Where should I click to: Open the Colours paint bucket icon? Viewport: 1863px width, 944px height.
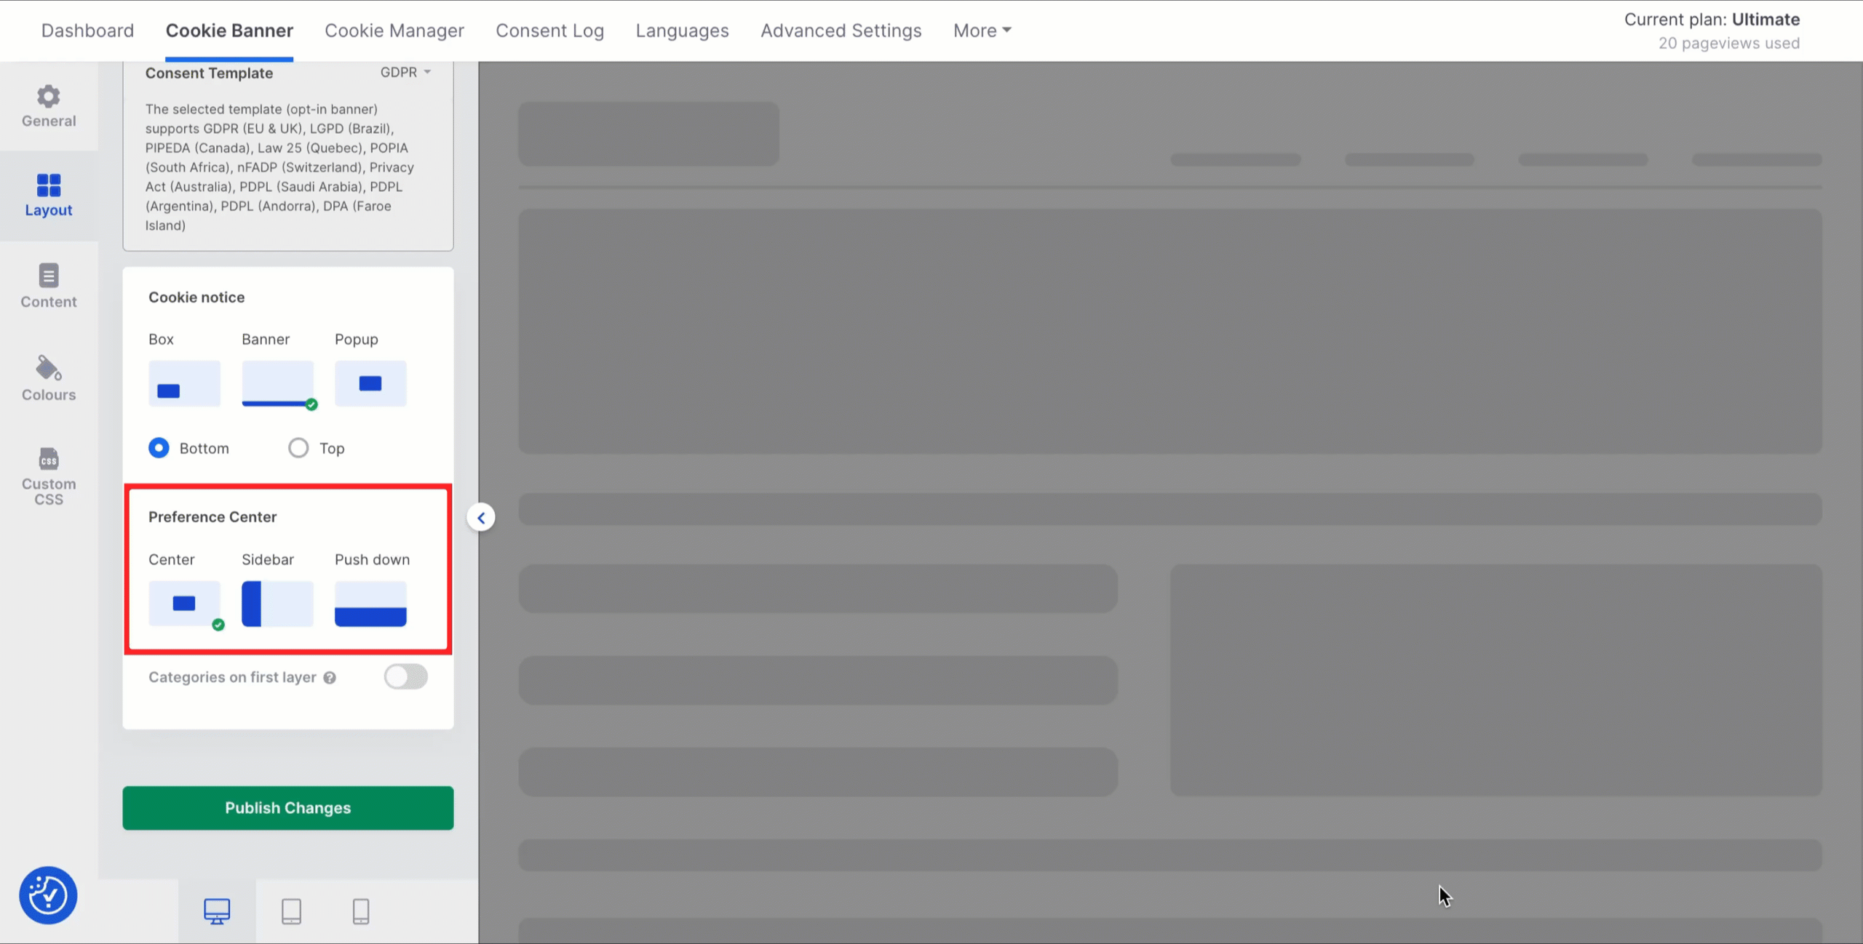coord(49,377)
